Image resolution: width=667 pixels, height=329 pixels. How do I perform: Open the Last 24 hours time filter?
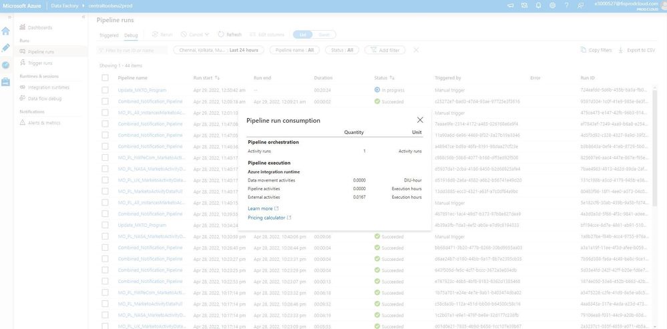[218, 50]
